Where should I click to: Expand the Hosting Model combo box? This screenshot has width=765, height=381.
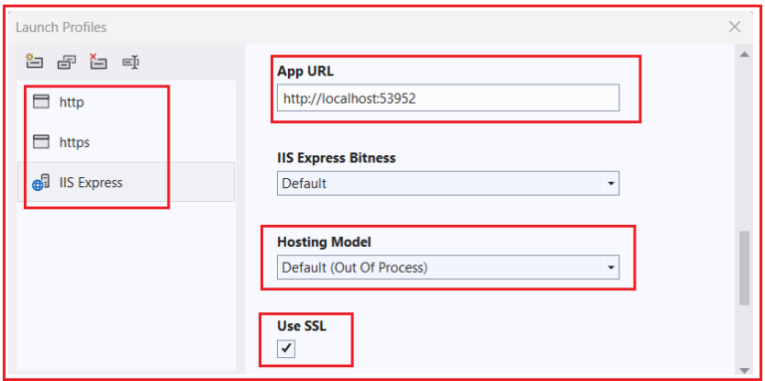tap(448, 267)
